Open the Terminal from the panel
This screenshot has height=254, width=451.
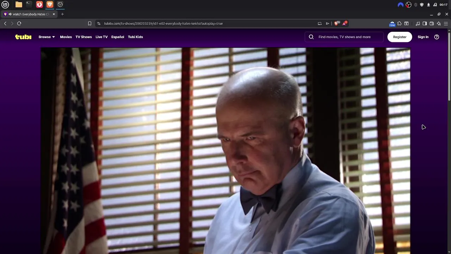(29, 5)
